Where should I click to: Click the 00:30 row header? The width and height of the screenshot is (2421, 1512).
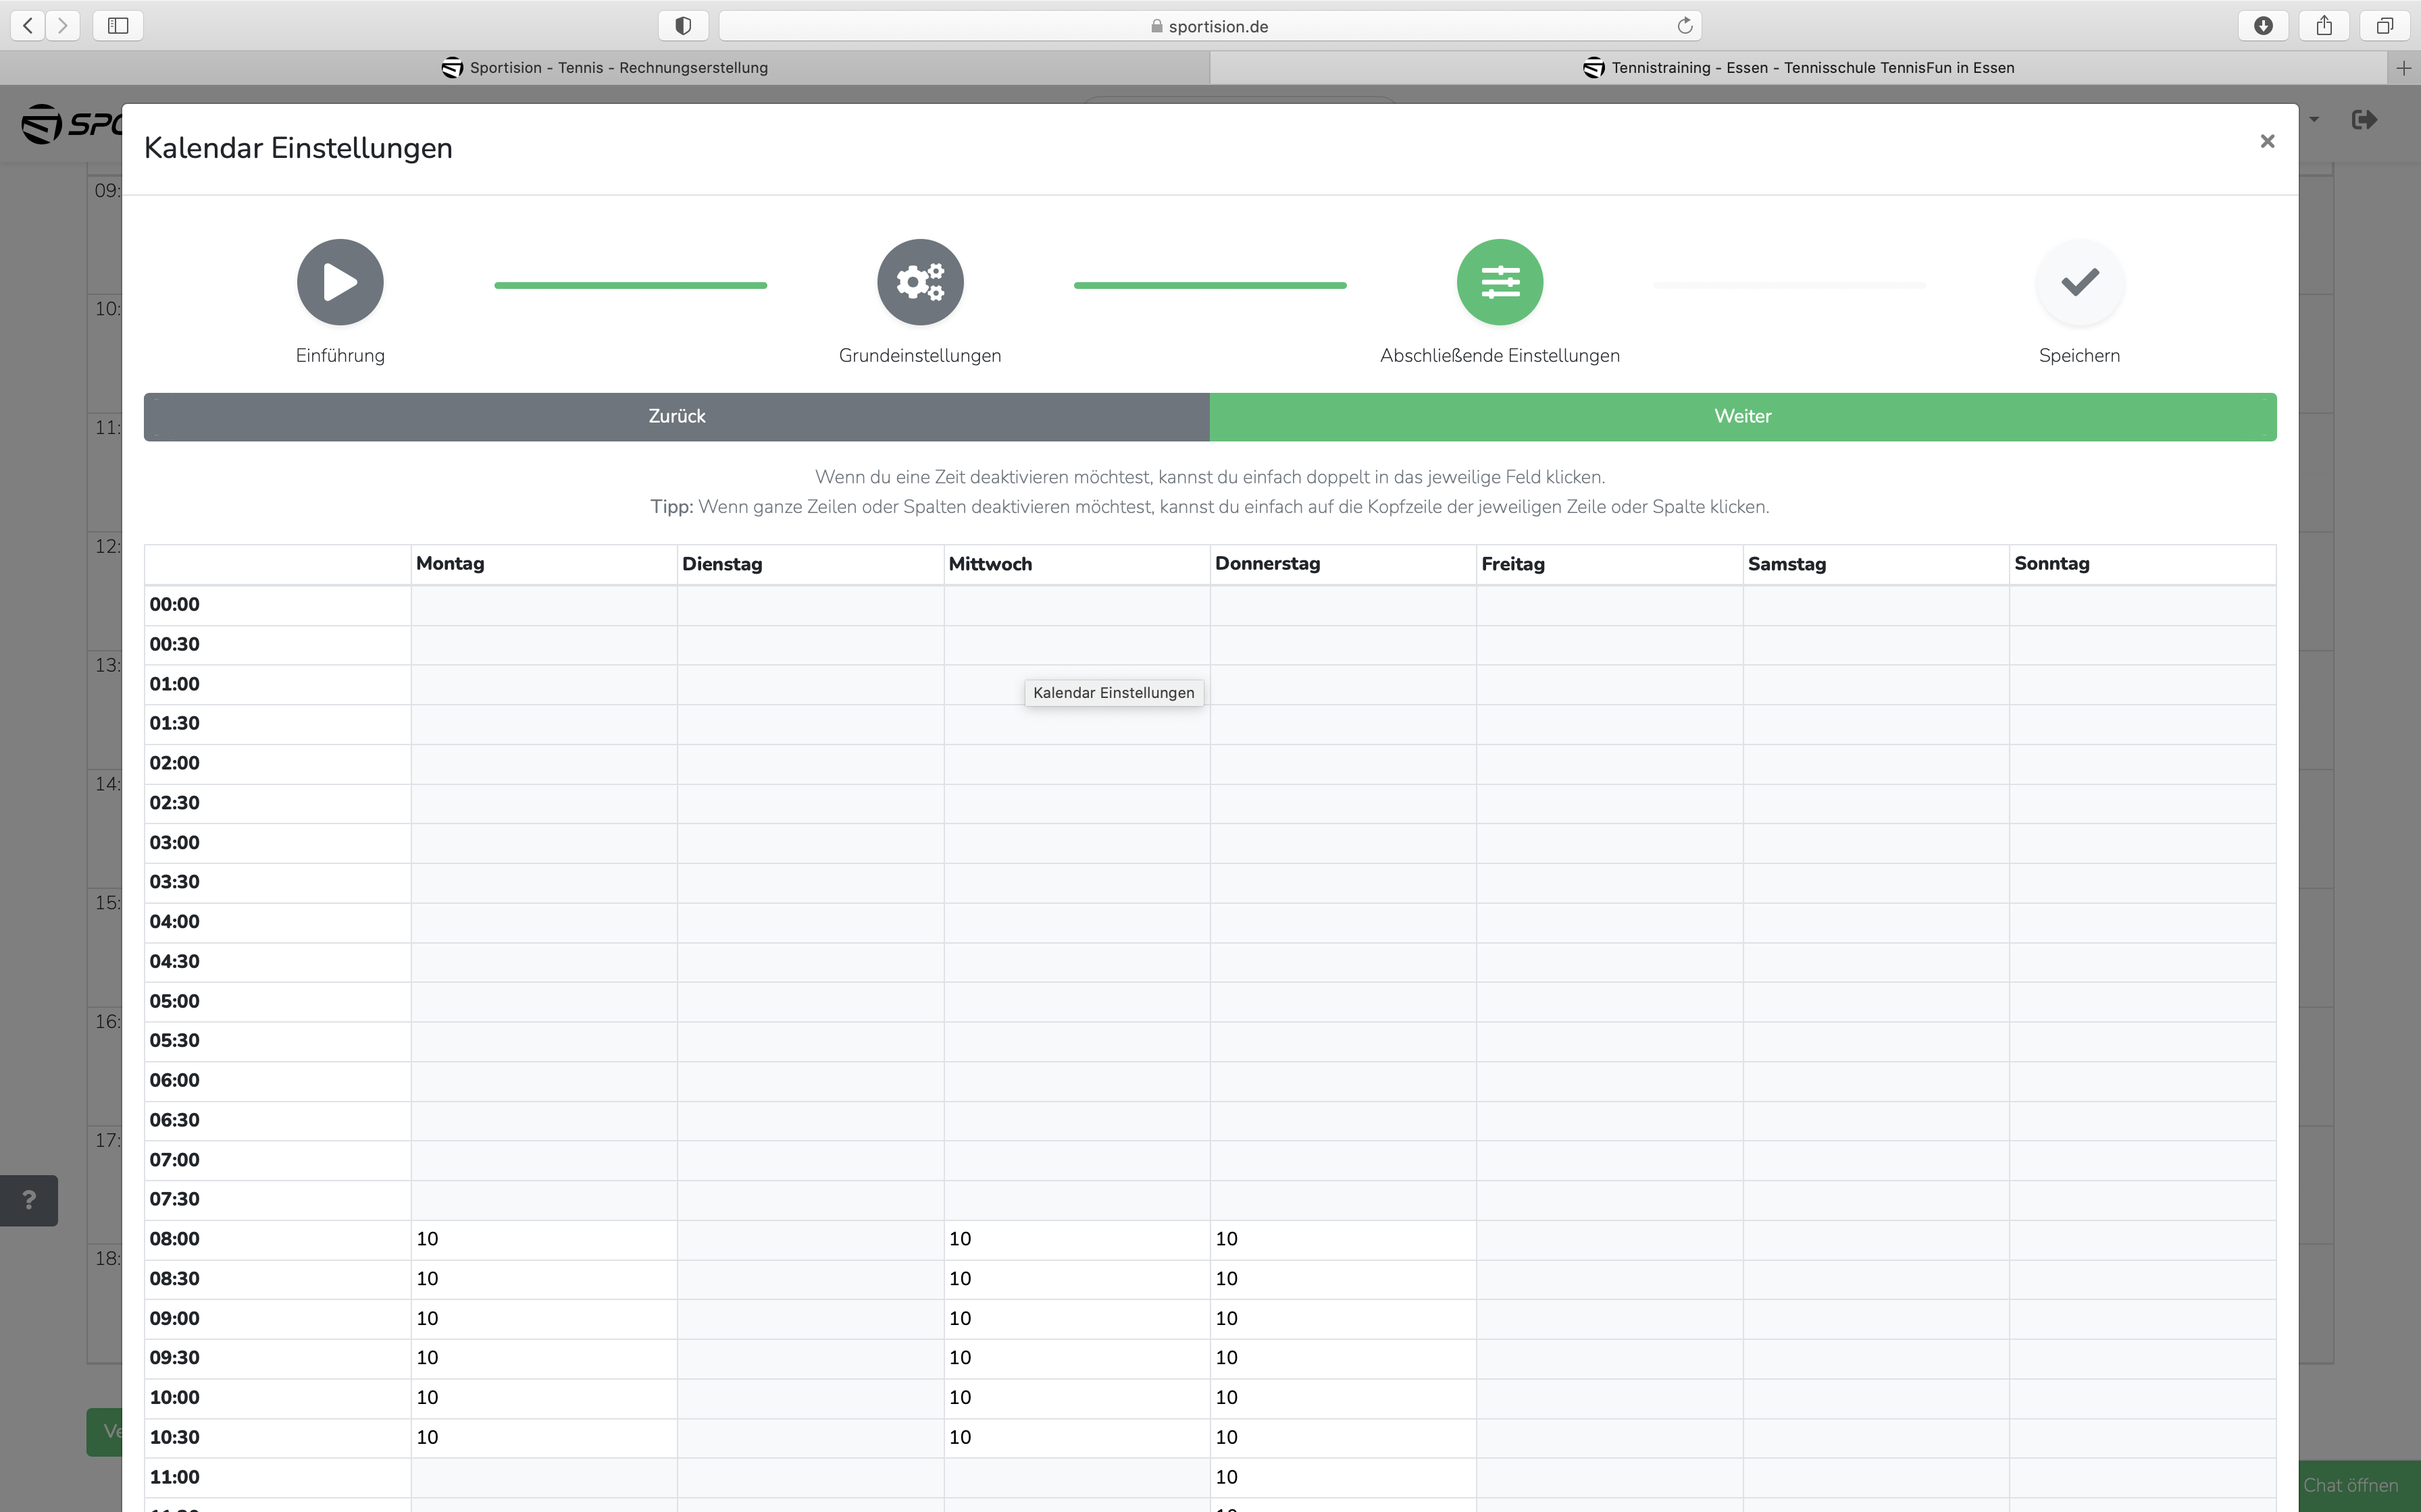[277, 645]
